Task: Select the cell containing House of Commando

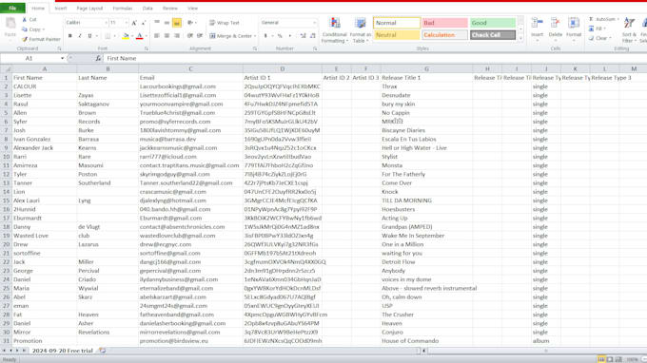Action: [x=426, y=341]
